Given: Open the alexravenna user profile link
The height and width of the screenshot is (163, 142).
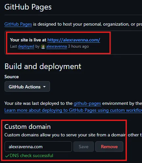Looking at the screenshot, I should coord(57,46).
